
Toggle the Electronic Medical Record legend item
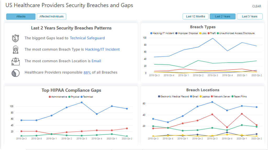(x=173, y=96)
